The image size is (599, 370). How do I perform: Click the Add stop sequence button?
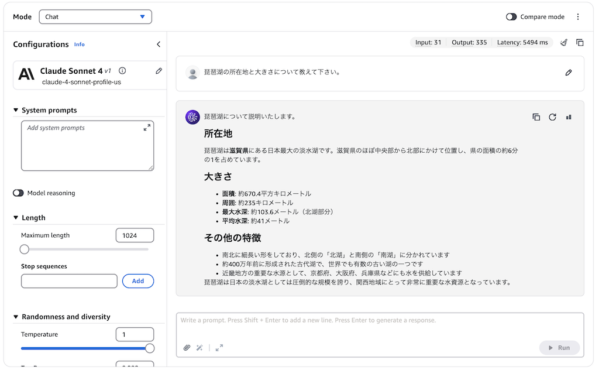[137, 281]
